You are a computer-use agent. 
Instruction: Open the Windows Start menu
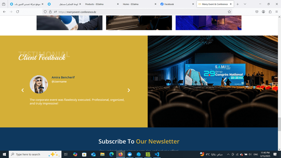(x=4, y=154)
